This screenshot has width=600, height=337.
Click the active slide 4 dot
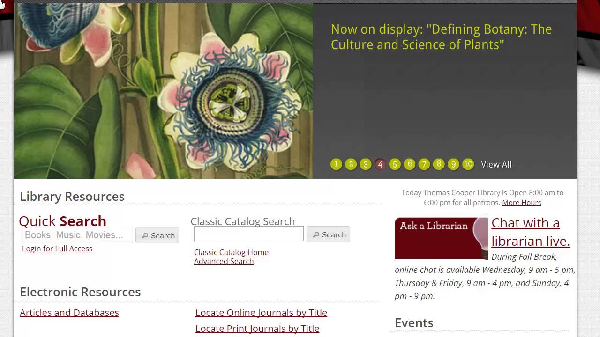tap(380, 164)
